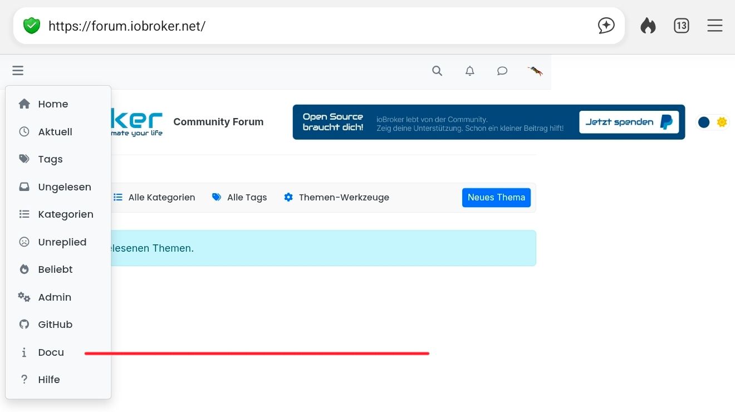Toggle the dark/light theme switch
735x412 pixels.
(x=713, y=122)
